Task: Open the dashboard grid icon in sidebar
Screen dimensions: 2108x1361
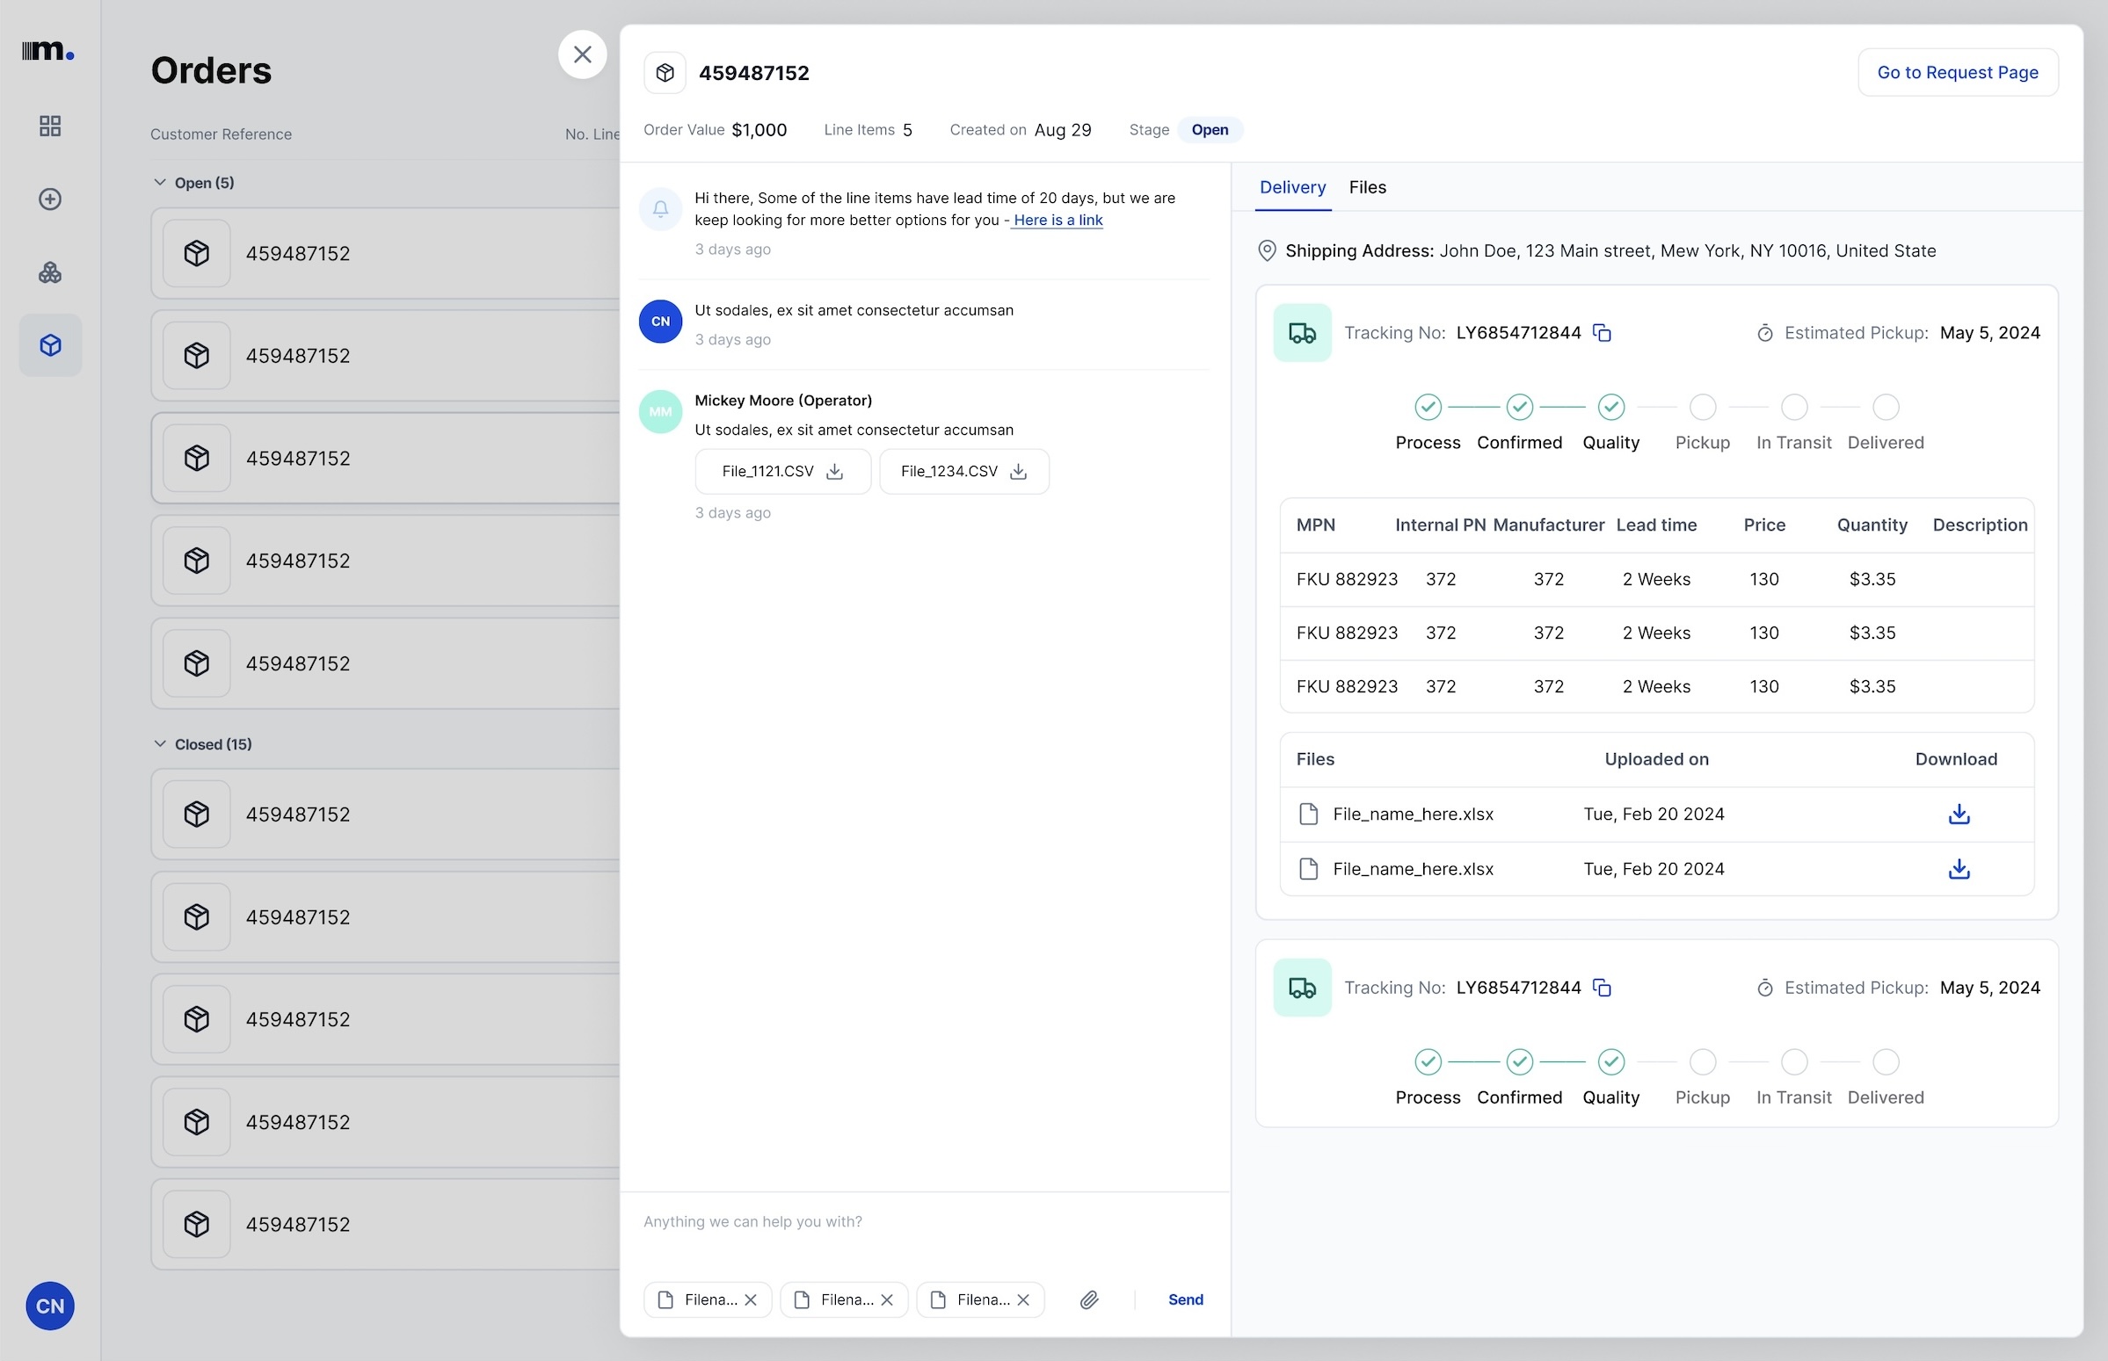Action: [50, 126]
